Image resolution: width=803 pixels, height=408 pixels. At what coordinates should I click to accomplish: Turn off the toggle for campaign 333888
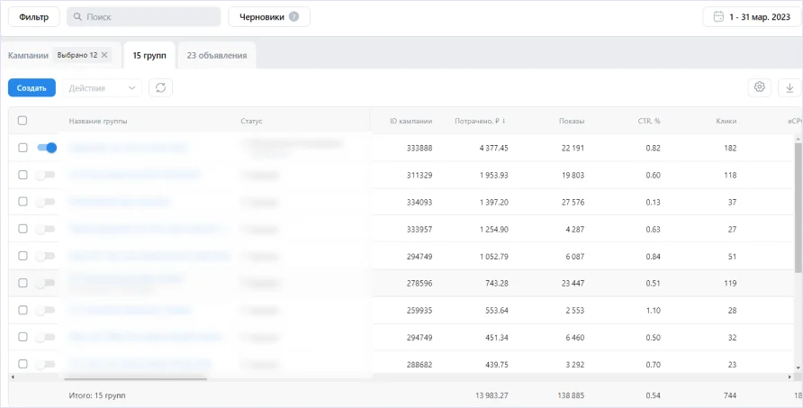click(47, 148)
